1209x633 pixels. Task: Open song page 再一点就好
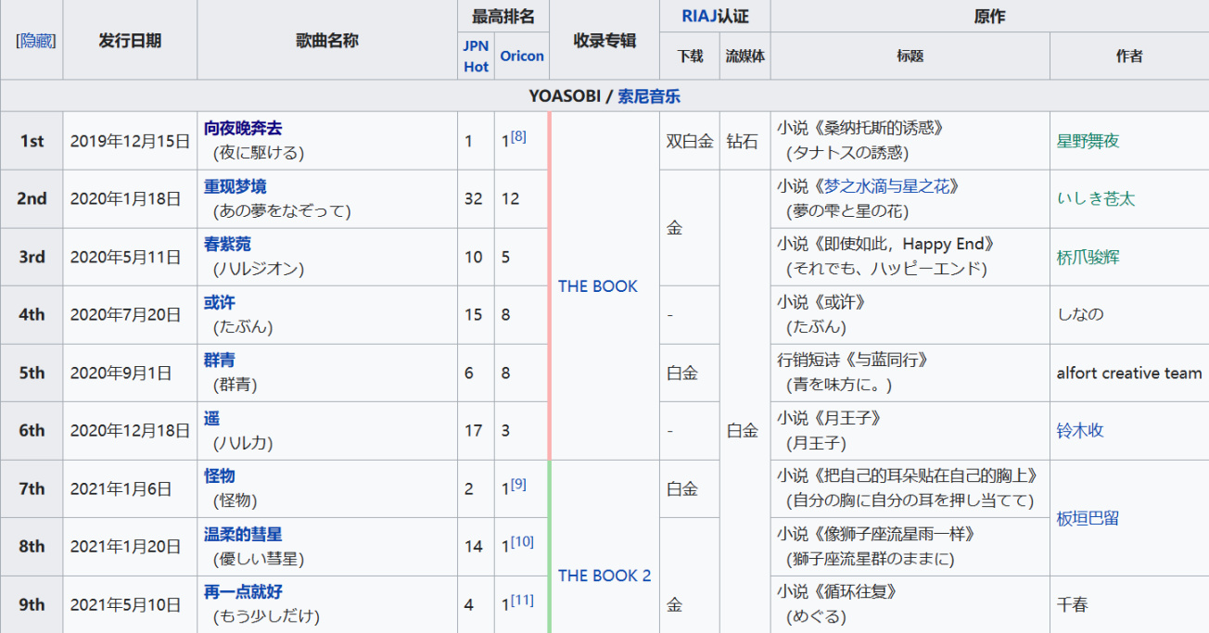(243, 591)
